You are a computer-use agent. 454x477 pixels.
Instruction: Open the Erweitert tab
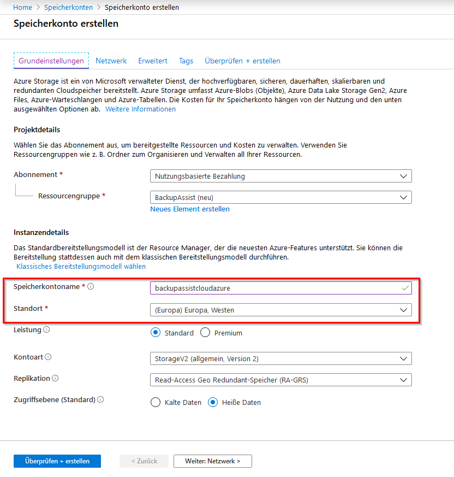[x=153, y=61]
